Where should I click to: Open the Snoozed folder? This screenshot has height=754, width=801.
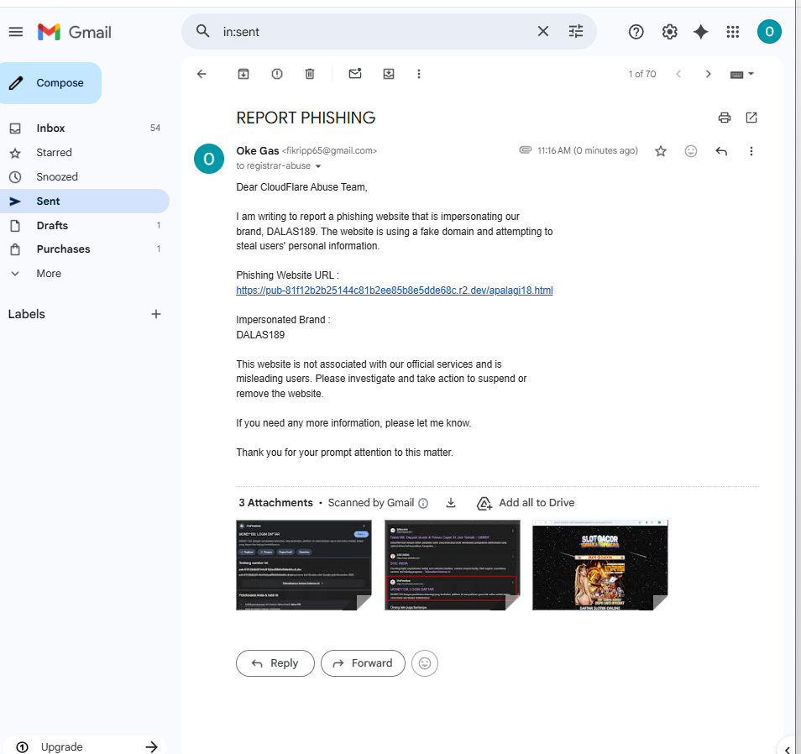click(x=84, y=177)
